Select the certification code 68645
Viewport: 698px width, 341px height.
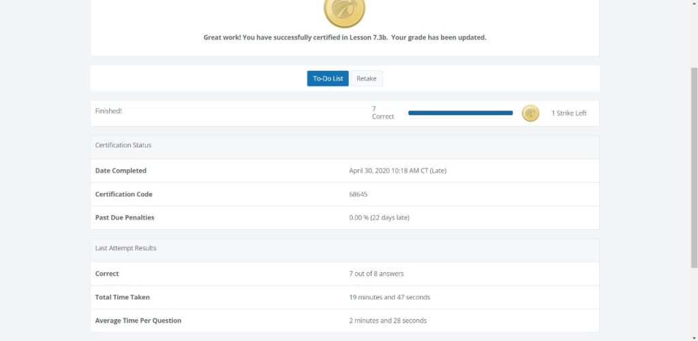(x=359, y=194)
